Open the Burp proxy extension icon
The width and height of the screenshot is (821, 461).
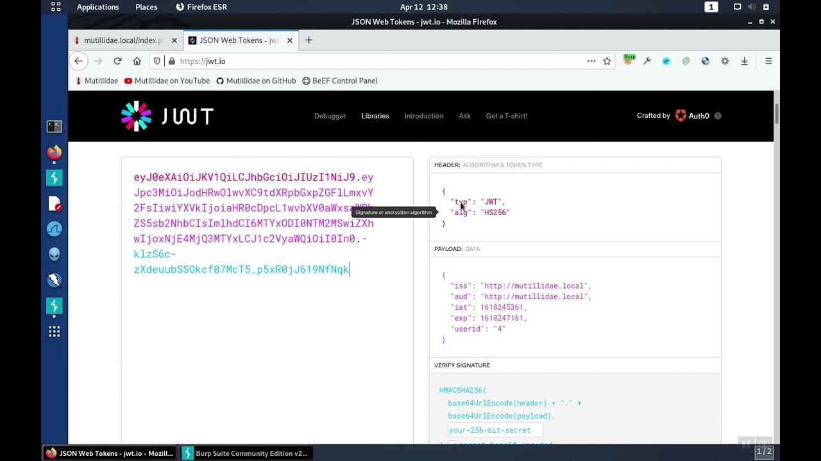click(x=629, y=60)
